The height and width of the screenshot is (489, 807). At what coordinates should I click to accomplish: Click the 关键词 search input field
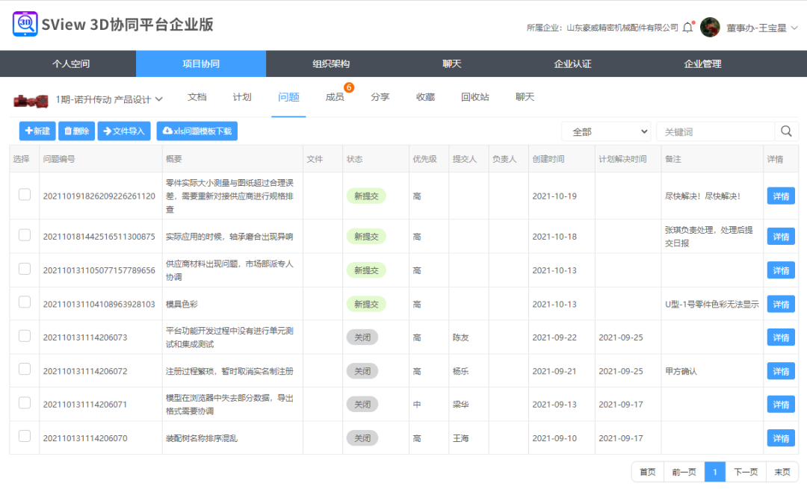pyautogui.click(x=717, y=131)
